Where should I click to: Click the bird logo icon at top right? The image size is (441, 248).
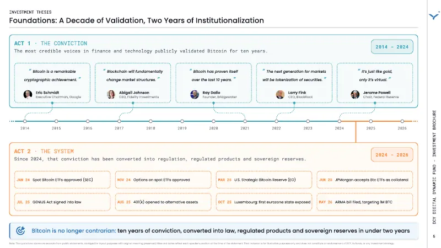(434, 15)
